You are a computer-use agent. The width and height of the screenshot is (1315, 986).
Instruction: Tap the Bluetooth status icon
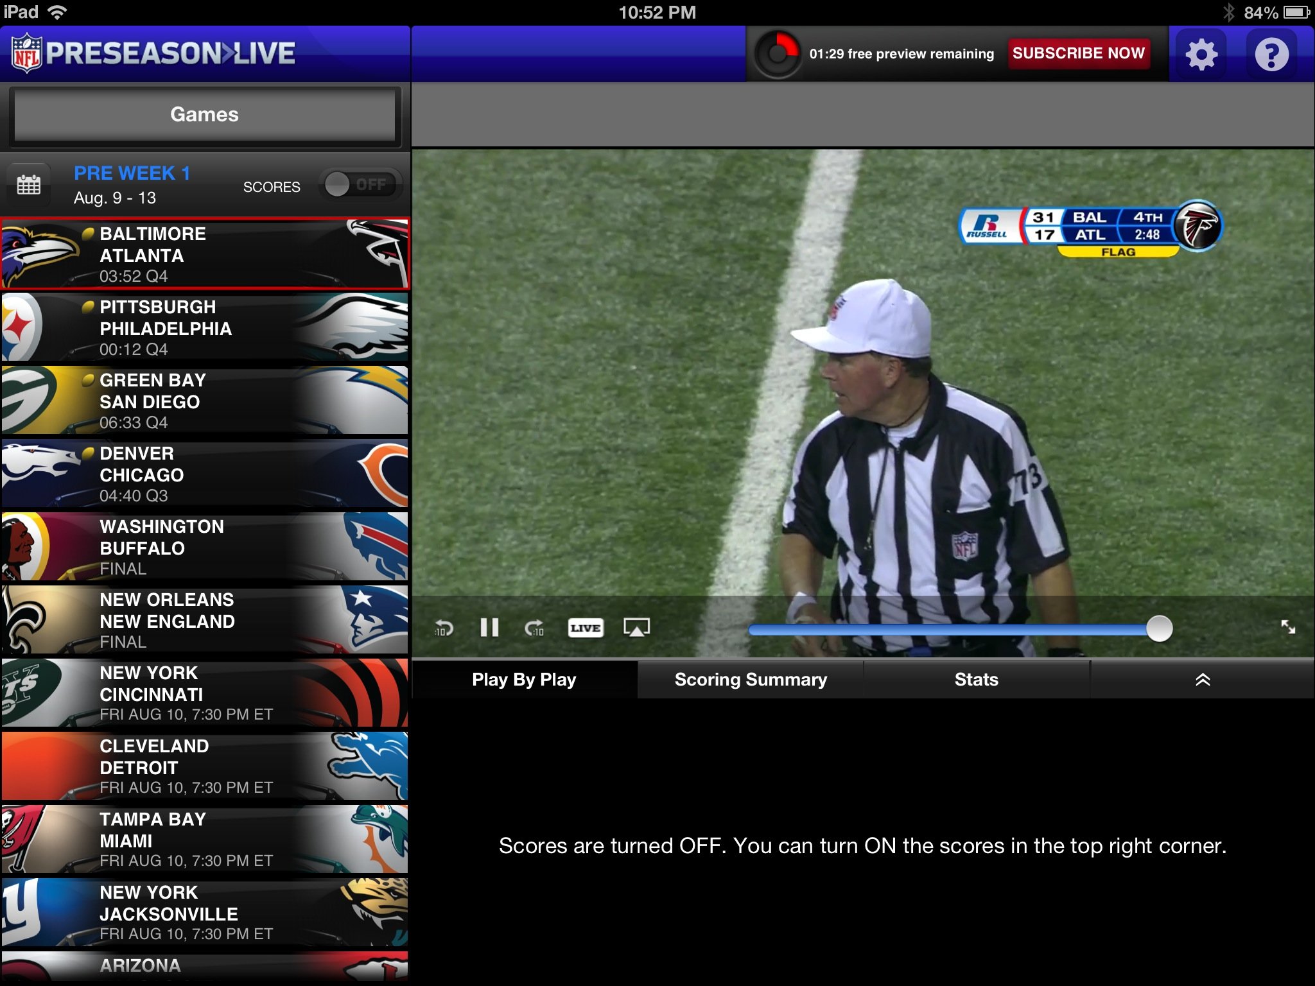click(x=1228, y=12)
